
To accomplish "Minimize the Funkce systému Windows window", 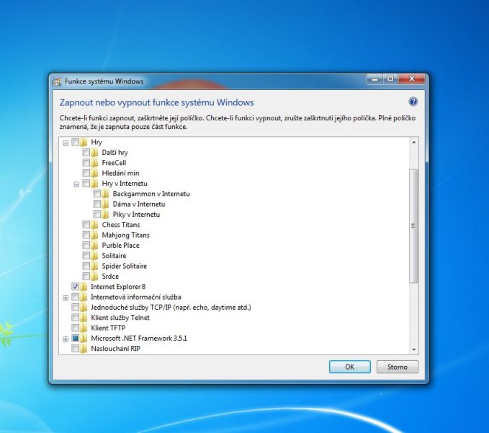I will click(x=375, y=79).
